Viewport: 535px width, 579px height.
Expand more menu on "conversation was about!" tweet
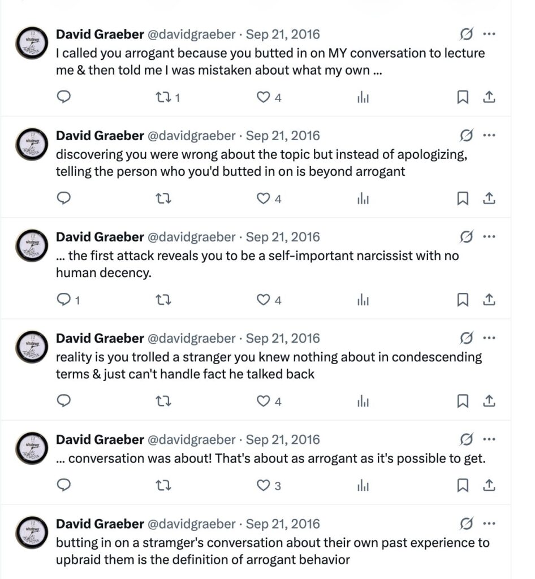[489, 439]
